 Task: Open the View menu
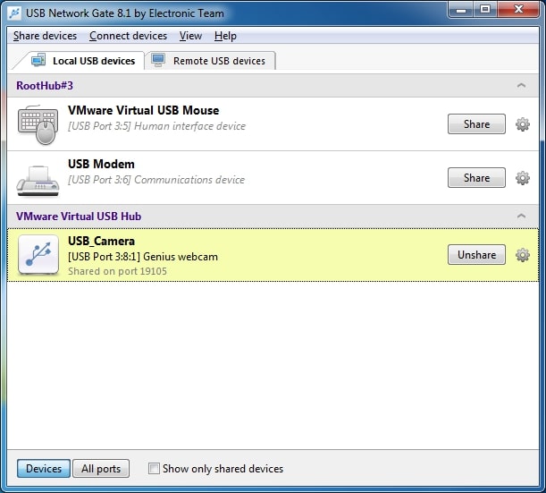coord(190,36)
